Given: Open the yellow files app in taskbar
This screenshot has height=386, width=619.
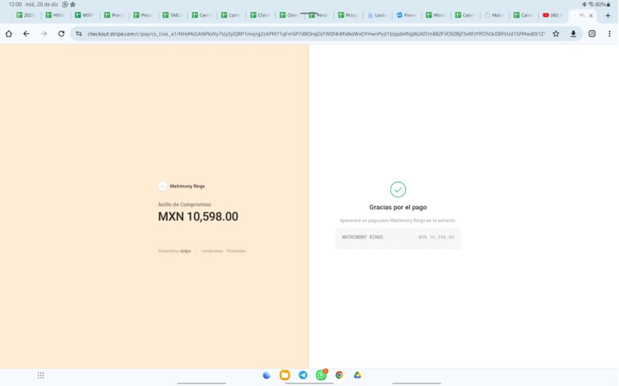Looking at the screenshot, I should click(285, 375).
